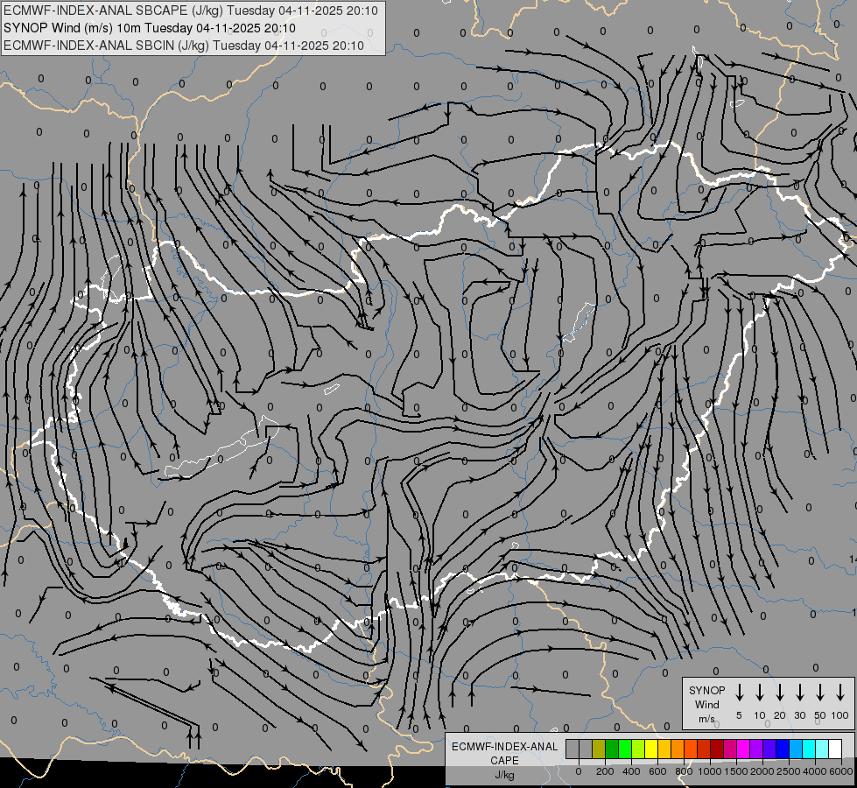Pick the pure yellow CAPE legend swatch

point(651,749)
